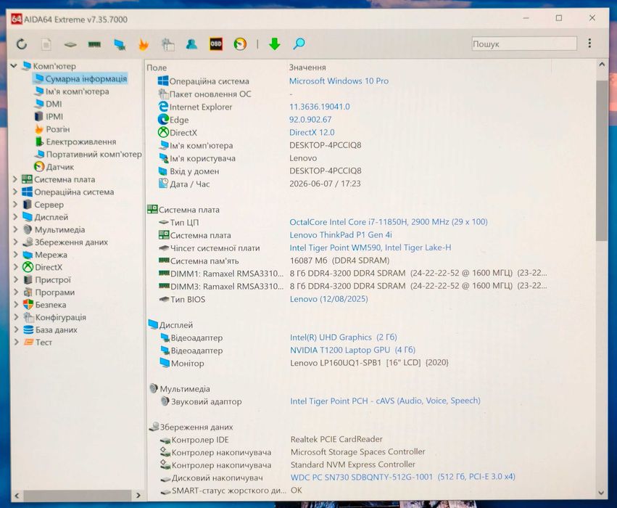Open the NVIDIA T1200 Laptop GPU link

pyautogui.click(x=352, y=350)
